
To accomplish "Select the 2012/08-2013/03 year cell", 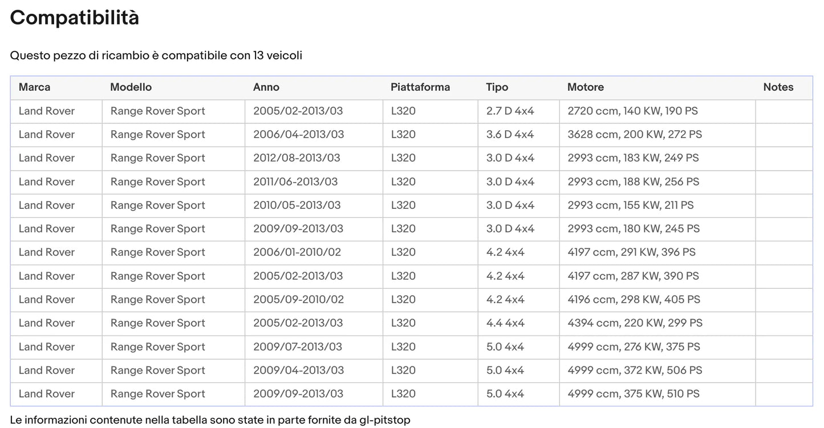I will (x=297, y=158).
